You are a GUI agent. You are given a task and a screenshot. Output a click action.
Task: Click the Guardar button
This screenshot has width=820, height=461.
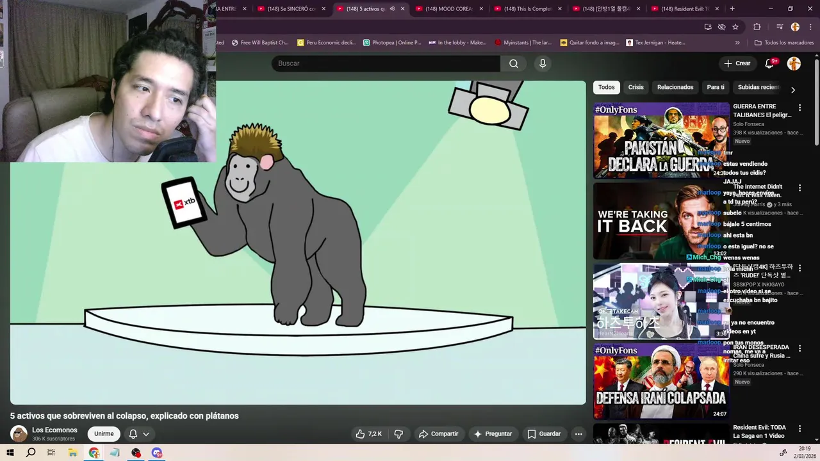(544, 433)
